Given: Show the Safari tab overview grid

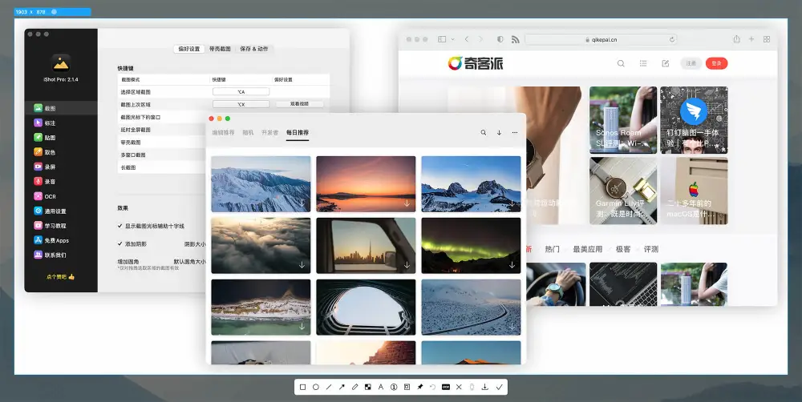Looking at the screenshot, I should (767, 39).
